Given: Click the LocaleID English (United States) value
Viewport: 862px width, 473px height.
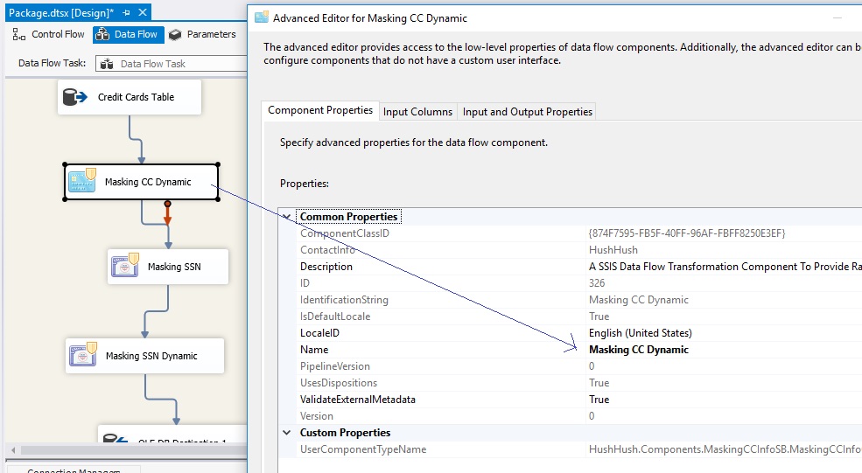Looking at the screenshot, I should pos(640,333).
